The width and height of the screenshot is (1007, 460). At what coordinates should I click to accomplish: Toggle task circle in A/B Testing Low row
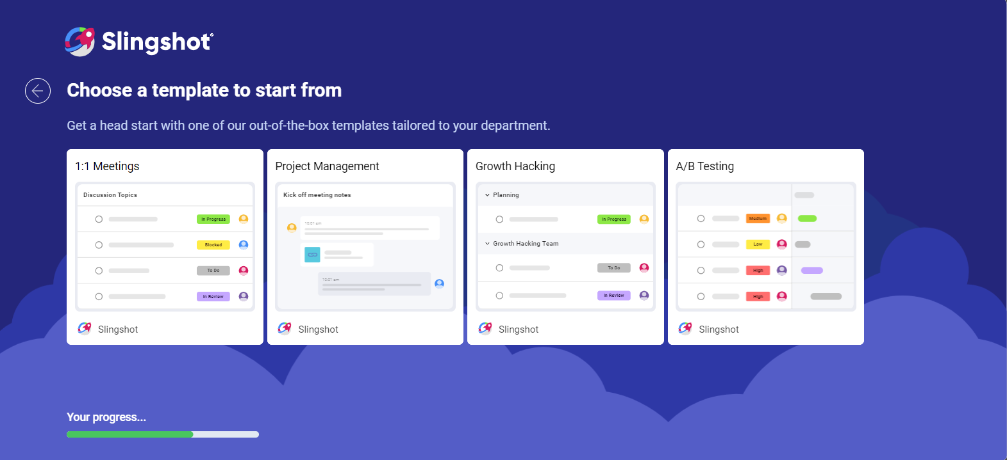[701, 244]
